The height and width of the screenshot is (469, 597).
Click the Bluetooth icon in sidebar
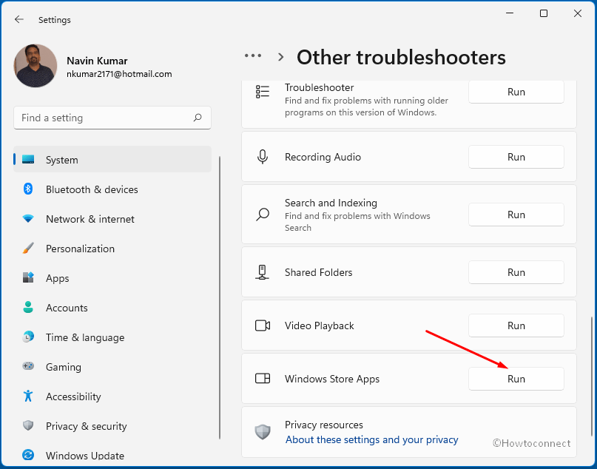pyautogui.click(x=28, y=189)
